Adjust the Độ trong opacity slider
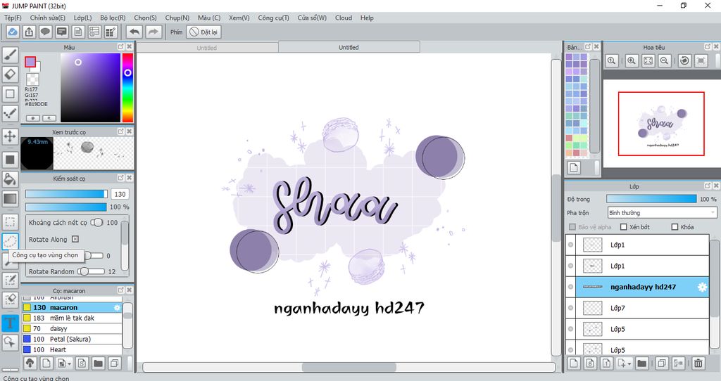The height and width of the screenshot is (381, 721). click(651, 199)
